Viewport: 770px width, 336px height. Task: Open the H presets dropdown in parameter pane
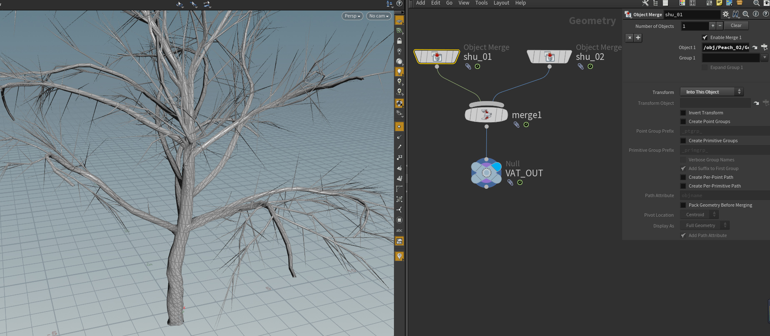pos(736,14)
